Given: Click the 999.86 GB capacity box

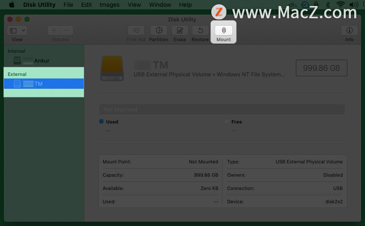Looking at the screenshot, I should click(x=322, y=68).
